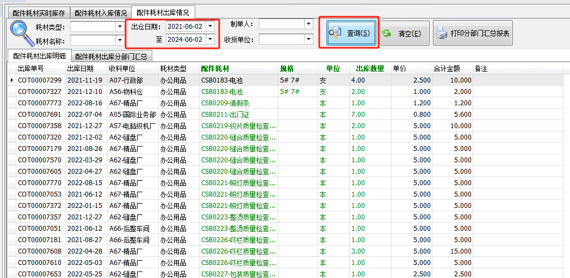
Task: Select the 配件耗材出库情况 tab
Action: coord(163,12)
